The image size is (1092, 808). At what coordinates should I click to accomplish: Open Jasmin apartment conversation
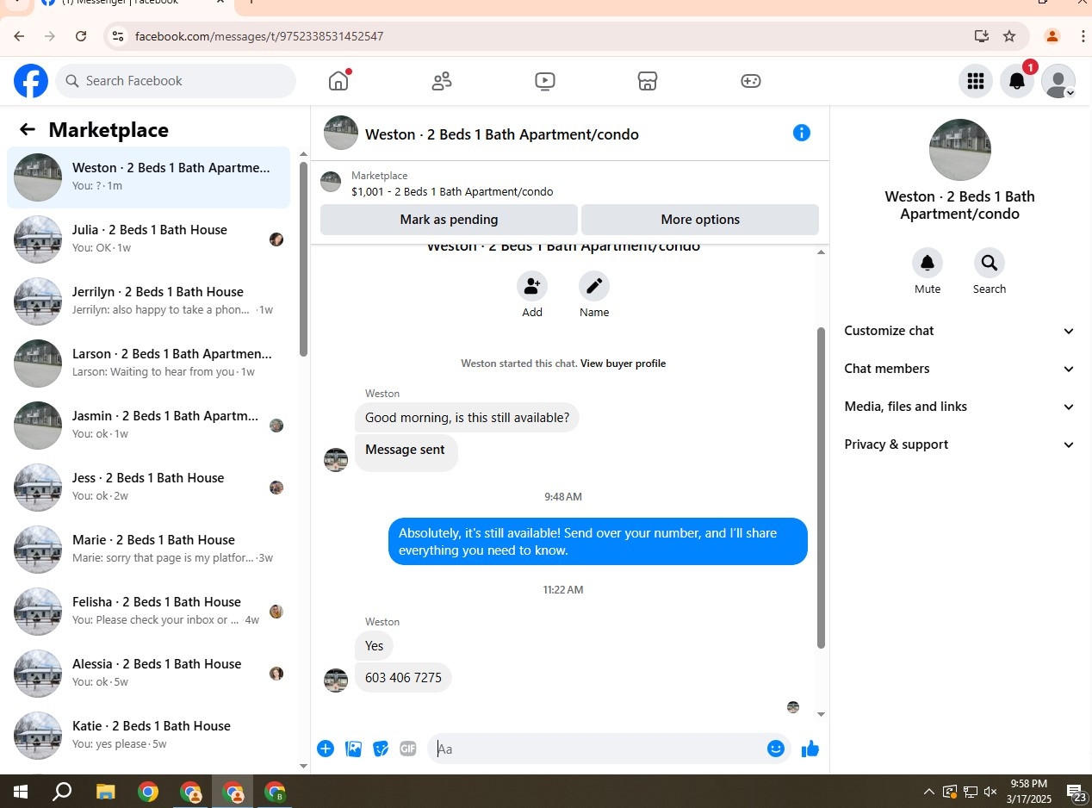tap(149, 426)
